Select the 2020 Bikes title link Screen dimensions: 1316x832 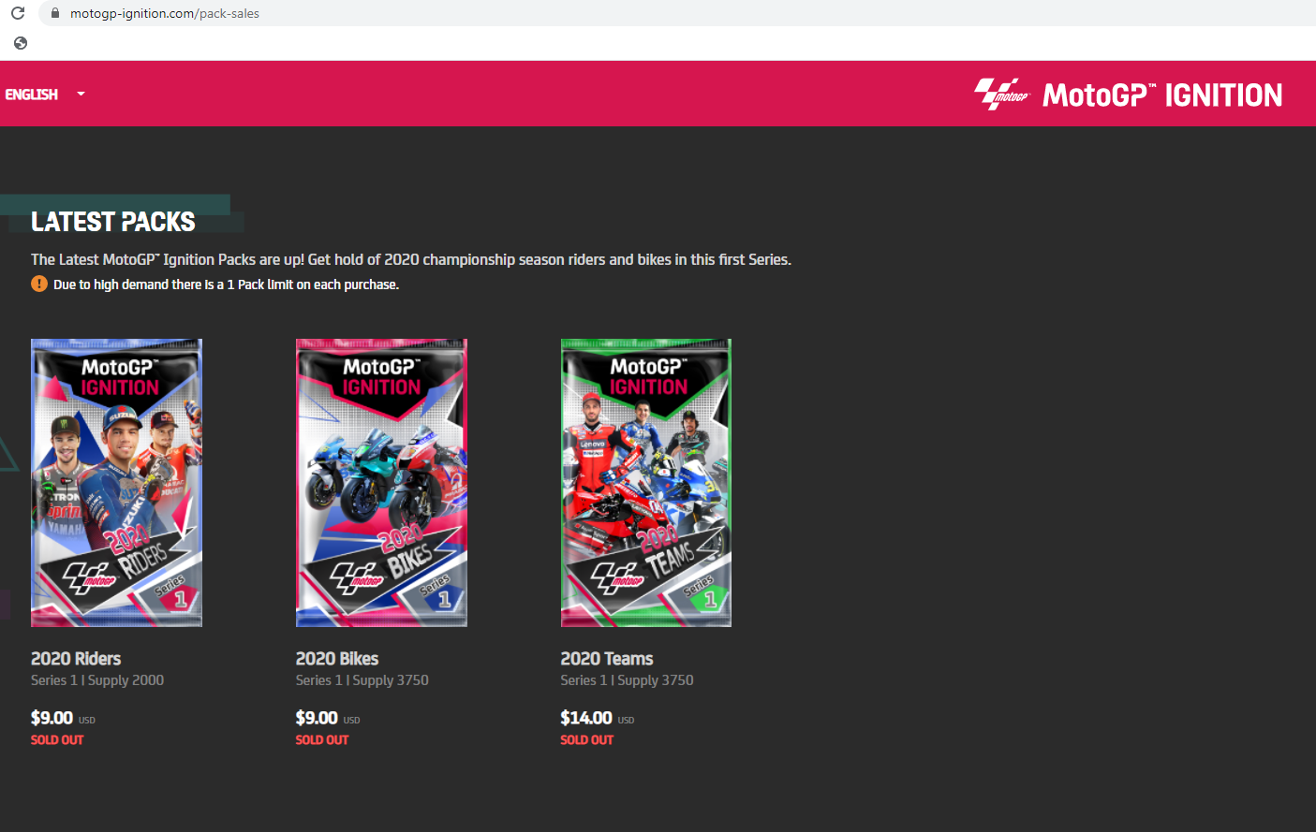(x=337, y=659)
